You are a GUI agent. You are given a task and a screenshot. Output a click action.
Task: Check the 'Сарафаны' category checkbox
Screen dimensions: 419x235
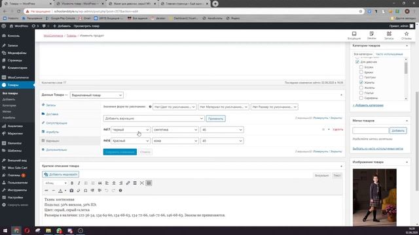coord(361,98)
